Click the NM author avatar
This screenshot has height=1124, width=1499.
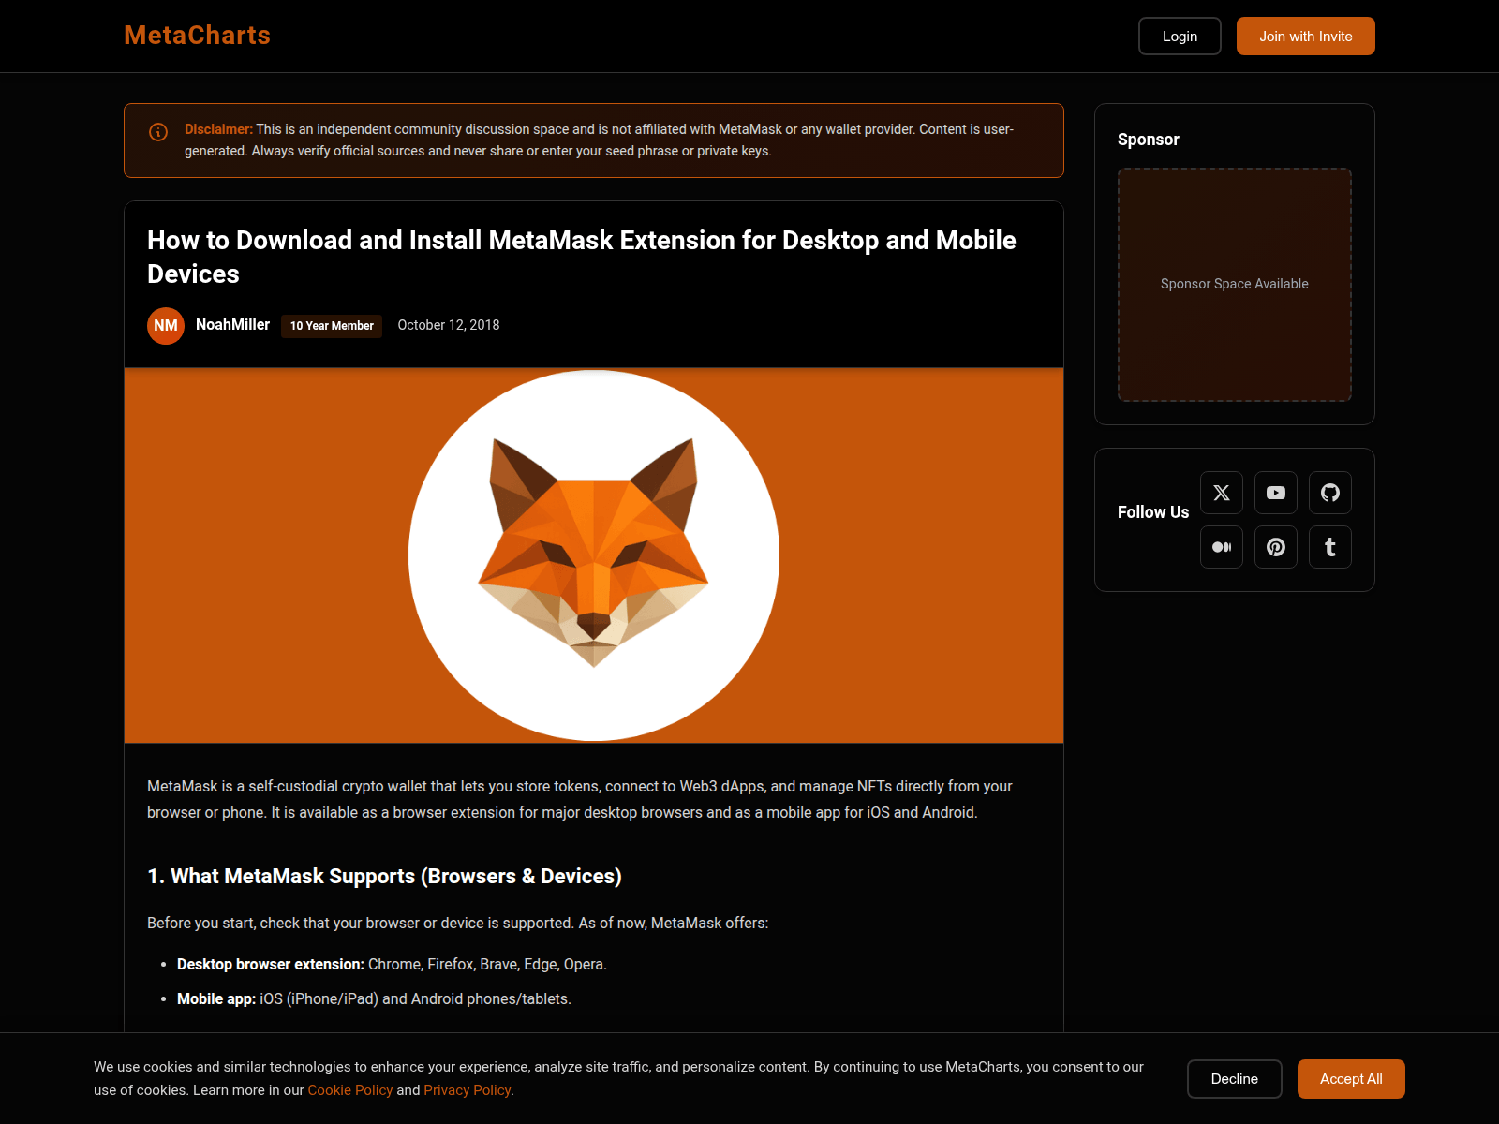point(166,326)
